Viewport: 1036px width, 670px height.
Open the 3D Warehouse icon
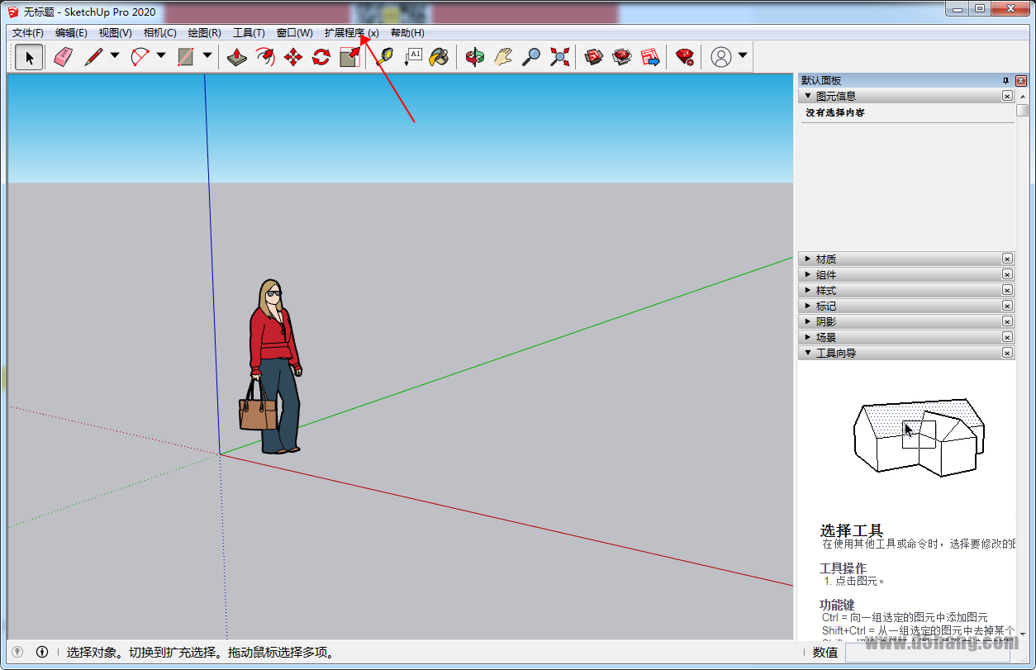[x=593, y=56]
